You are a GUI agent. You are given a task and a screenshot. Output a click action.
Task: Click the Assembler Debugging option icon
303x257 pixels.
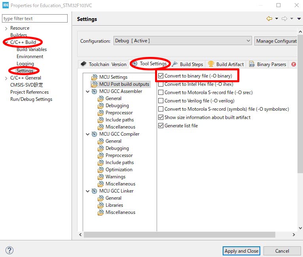[x=101, y=106]
